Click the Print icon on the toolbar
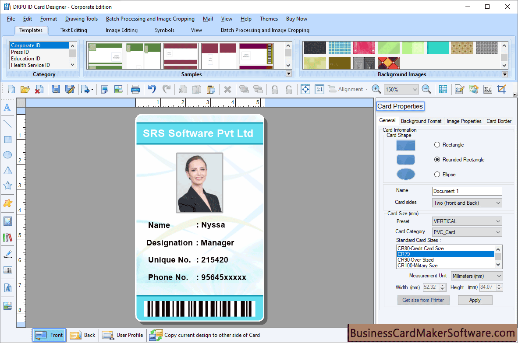Viewport: 518px width, 343px height. [135, 89]
